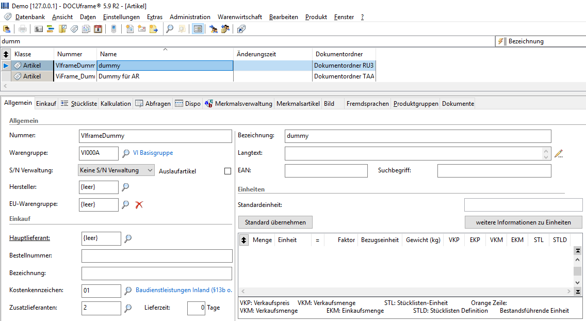Click the database users toolbar icon
Image resolution: width=586 pixels, height=321 pixels.
(x=7, y=29)
